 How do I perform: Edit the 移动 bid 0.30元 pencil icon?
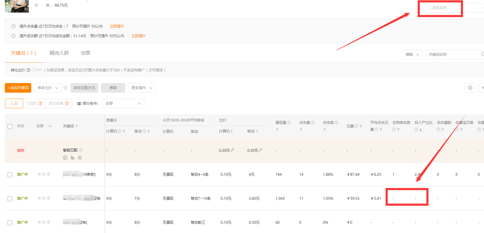[261, 150]
